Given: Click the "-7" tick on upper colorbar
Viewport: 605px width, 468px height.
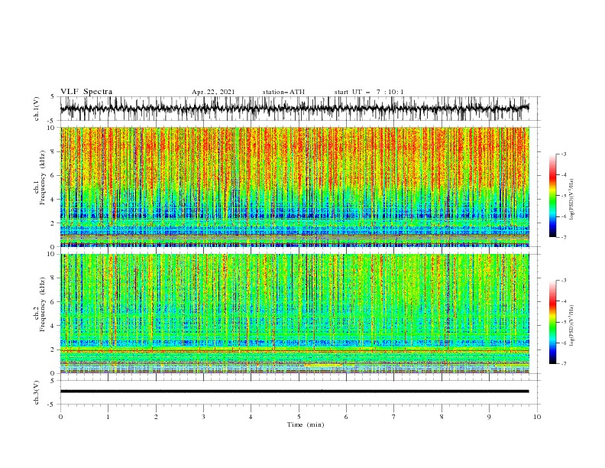Looking at the screenshot, I should click(563, 237).
